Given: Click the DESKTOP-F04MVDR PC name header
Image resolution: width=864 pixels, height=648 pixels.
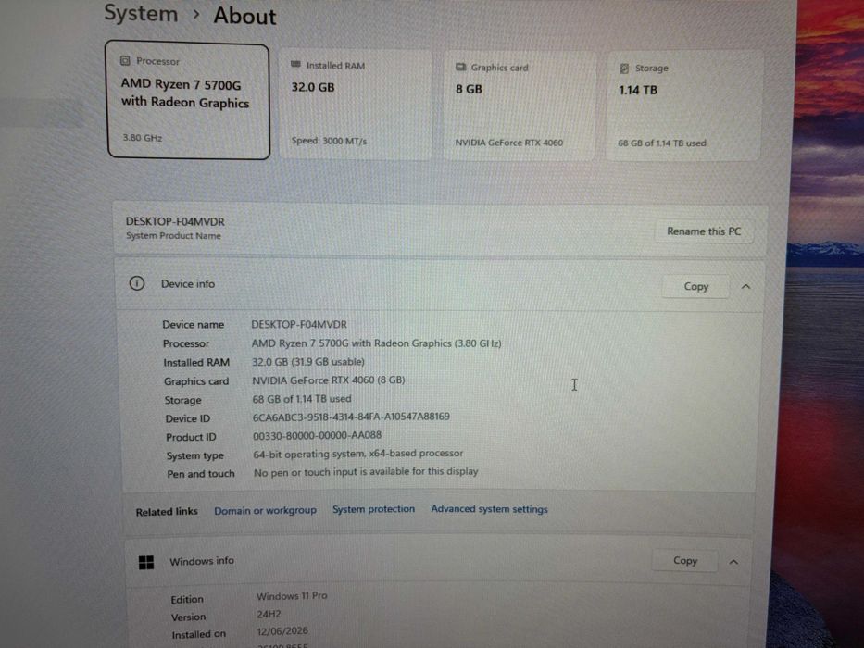Looking at the screenshot, I should (175, 221).
